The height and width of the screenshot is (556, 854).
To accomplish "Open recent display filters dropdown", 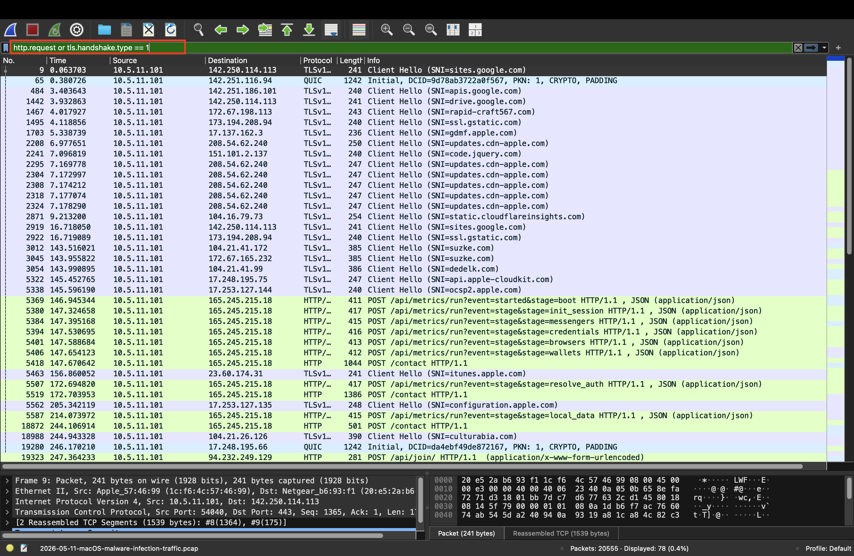I will (824, 47).
